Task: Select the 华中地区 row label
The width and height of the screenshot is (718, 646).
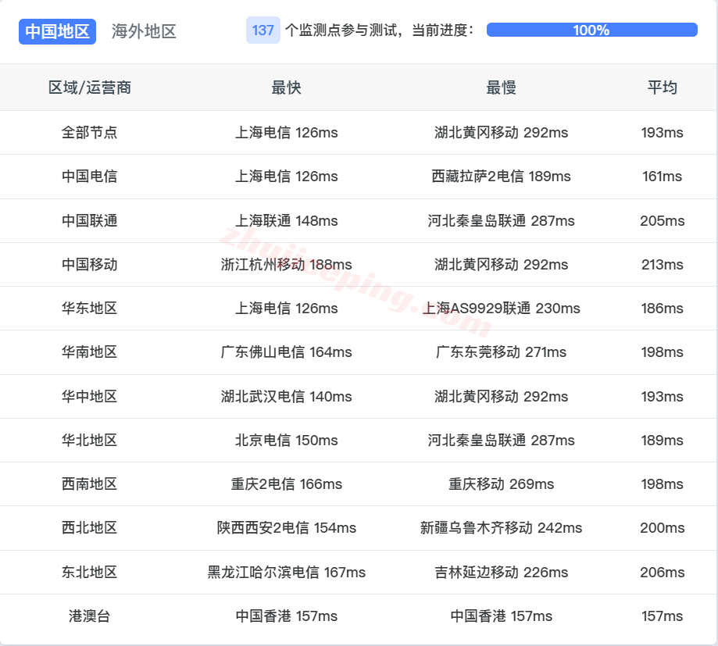Action: (x=89, y=397)
